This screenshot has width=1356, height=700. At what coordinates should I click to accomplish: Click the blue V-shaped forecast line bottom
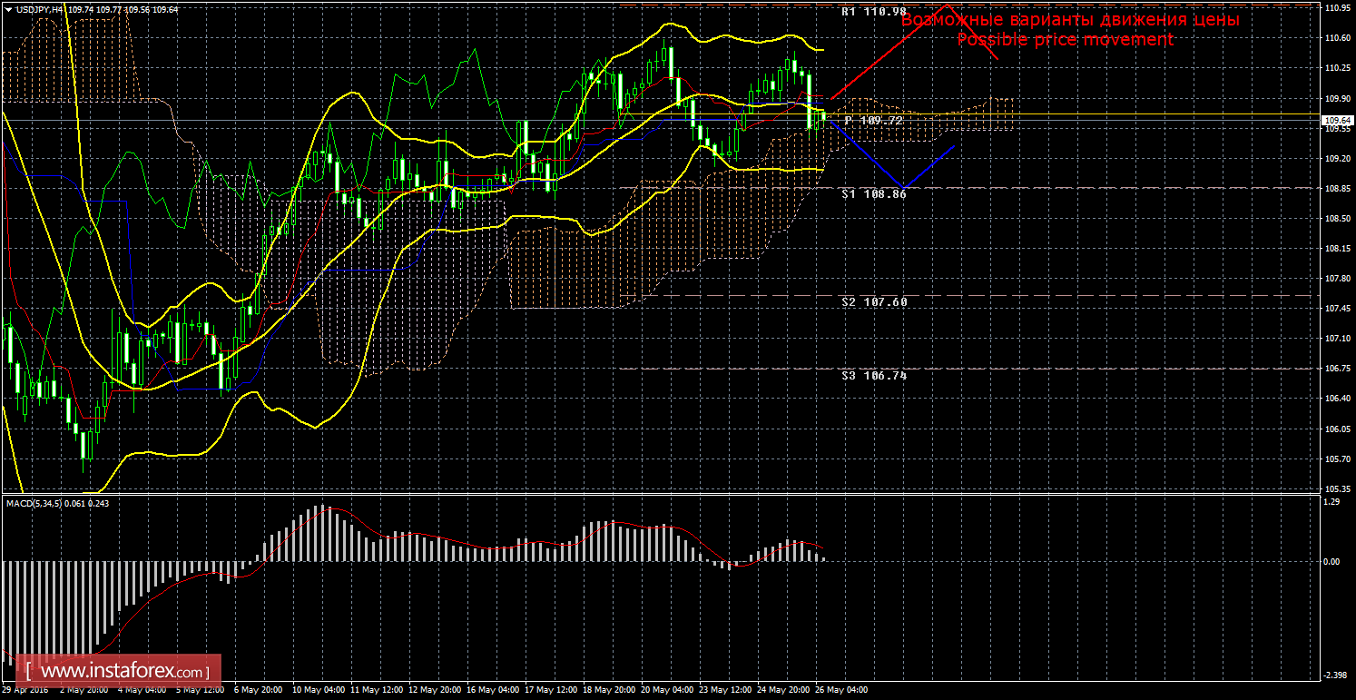(x=900, y=186)
